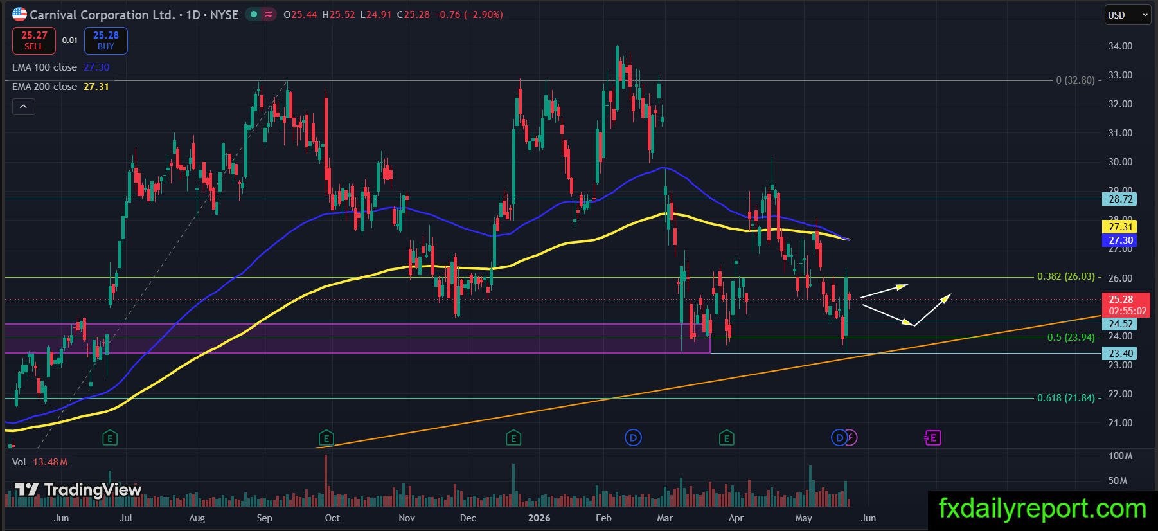Click the high price H25.52 in header

coord(339,14)
